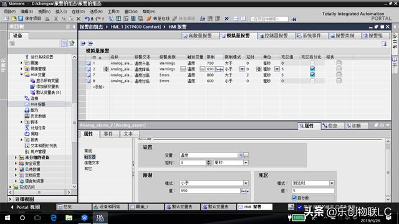Select 信息文本 in the properties navigation
This screenshot has width=399, height=224.
pos(92,163)
